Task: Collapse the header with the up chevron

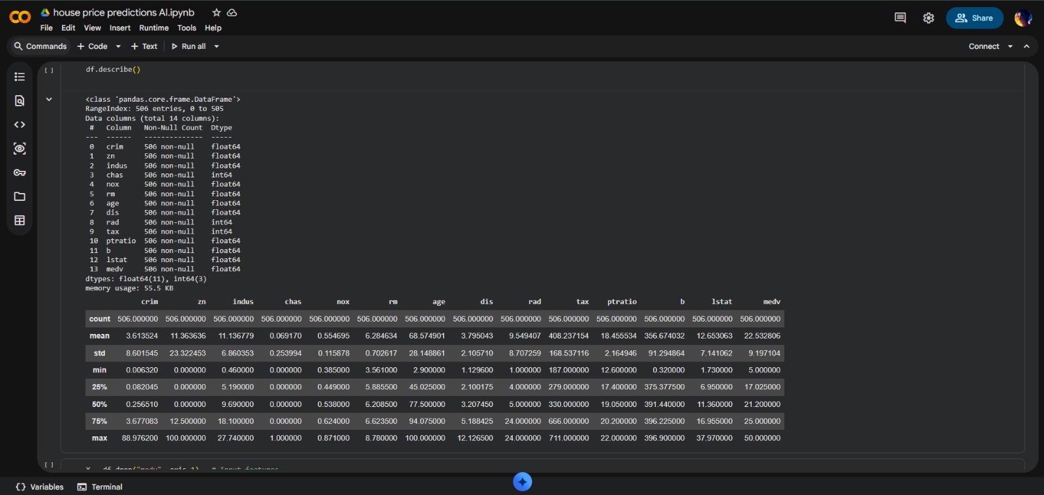Action: click(x=1026, y=46)
